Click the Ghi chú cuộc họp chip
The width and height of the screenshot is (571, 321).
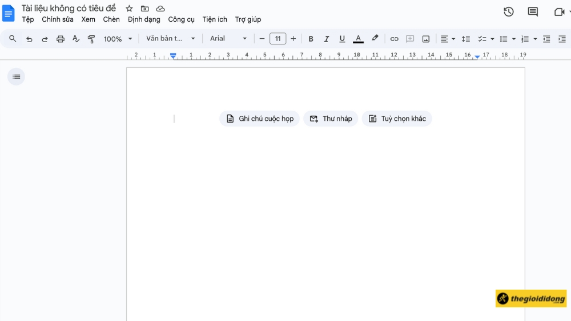[260, 119]
